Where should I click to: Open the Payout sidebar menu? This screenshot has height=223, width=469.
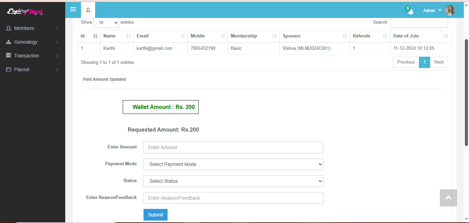32,69
